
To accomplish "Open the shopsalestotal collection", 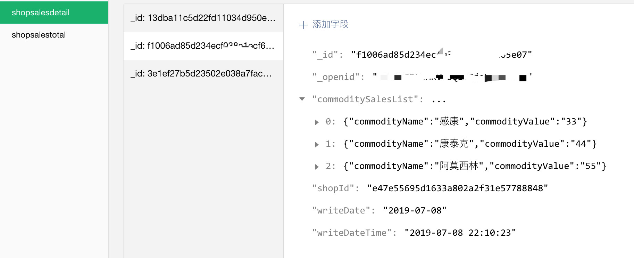I will click(39, 35).
